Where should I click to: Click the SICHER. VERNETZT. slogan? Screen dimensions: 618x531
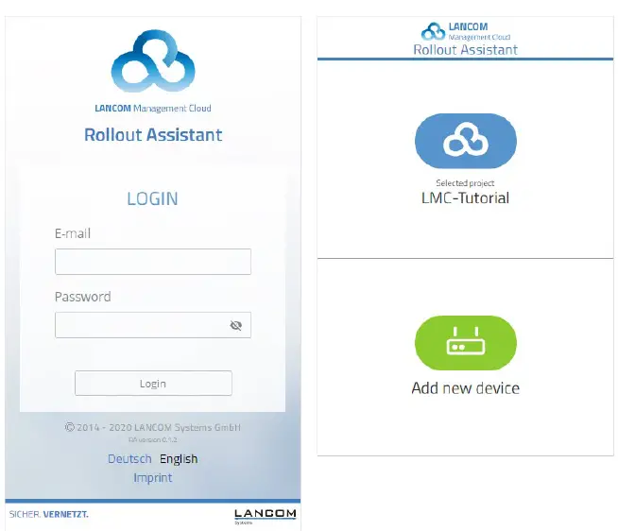[x=49, y=514]
